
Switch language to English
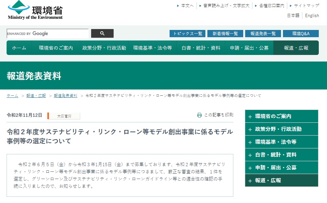(312, 15)
